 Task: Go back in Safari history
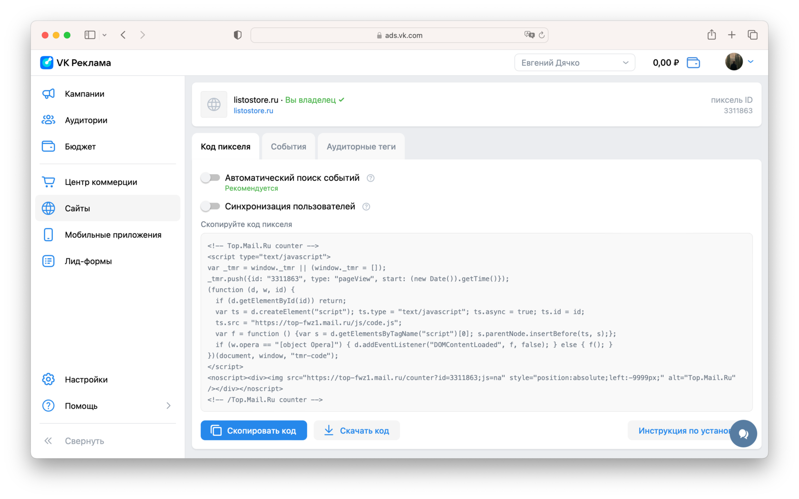(x=123, y=35)
